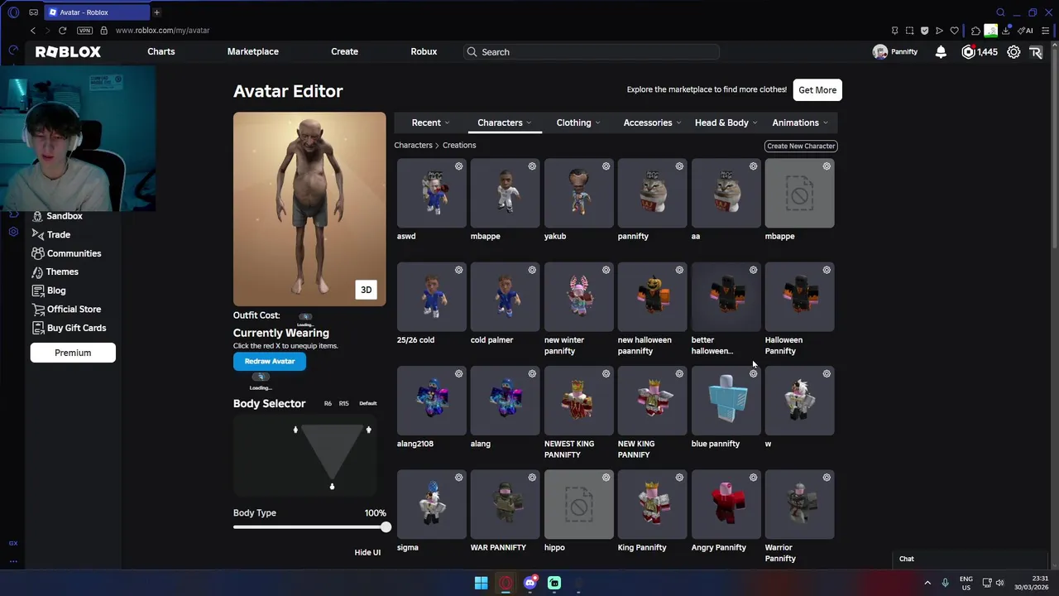Click the Get More button
1059x596 pixels.
pyautogui.click(x=817, y=90)
